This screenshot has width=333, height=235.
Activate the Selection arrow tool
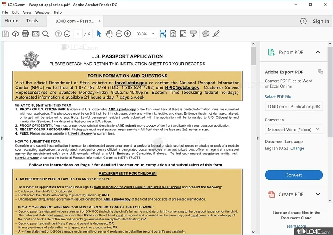(99, 34)
